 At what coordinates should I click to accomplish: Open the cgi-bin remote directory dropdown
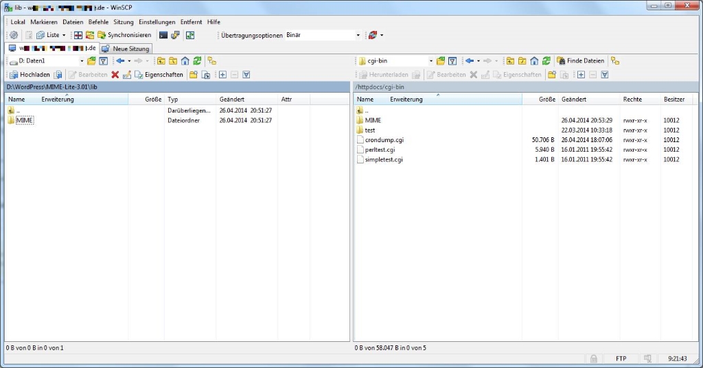[x=430, y=61]
